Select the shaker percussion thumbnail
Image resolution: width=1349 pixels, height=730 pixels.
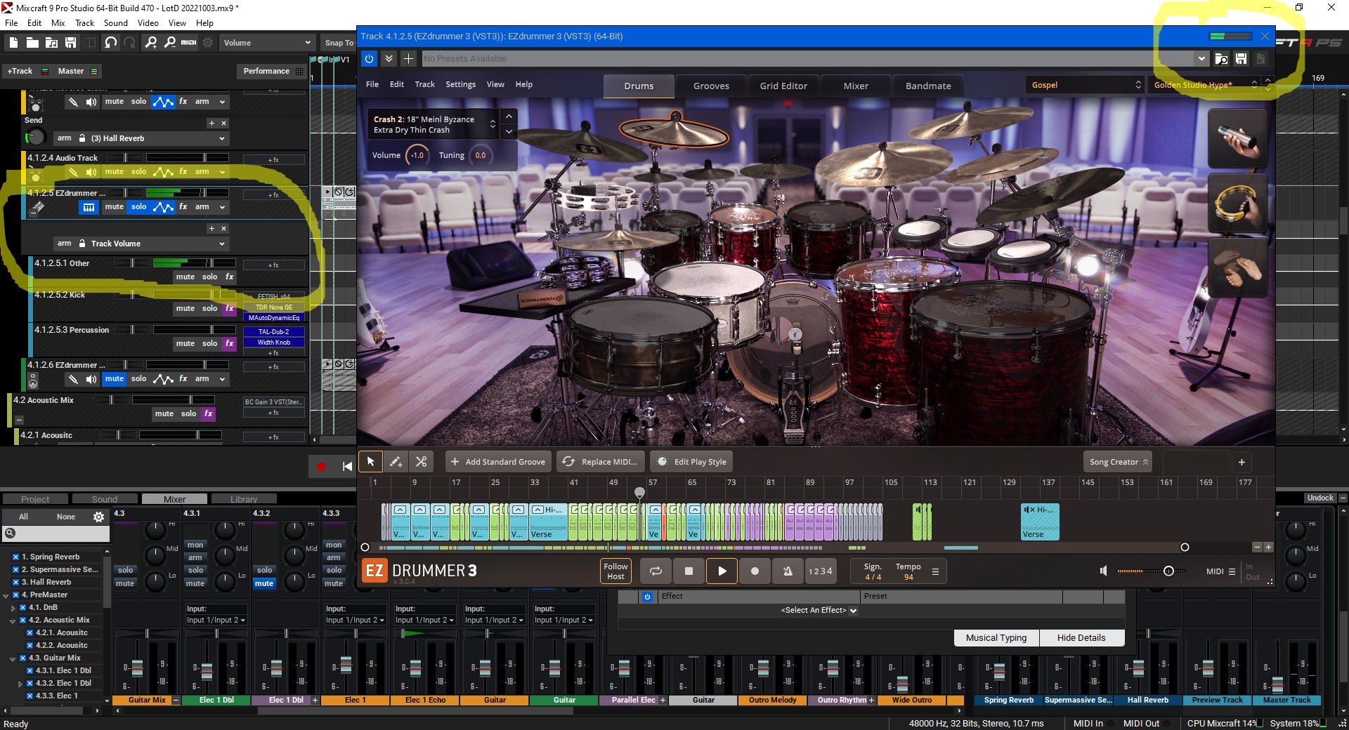1237,138
